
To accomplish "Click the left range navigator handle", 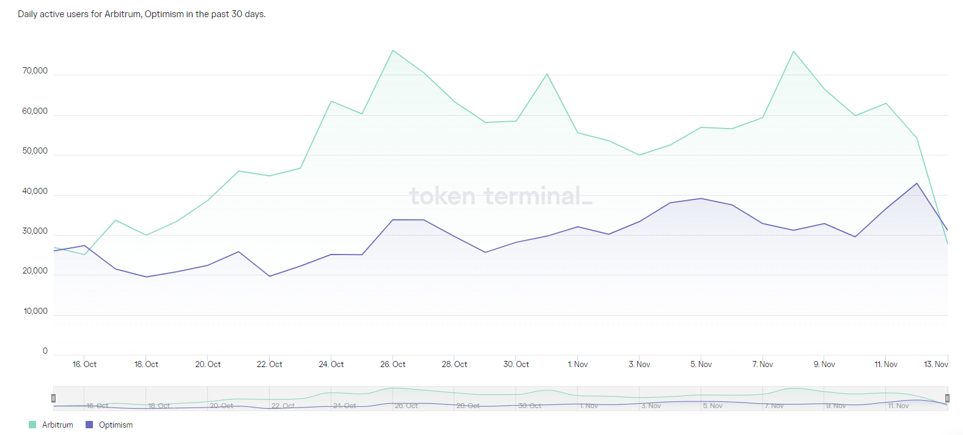I will [x=53, y=398].
